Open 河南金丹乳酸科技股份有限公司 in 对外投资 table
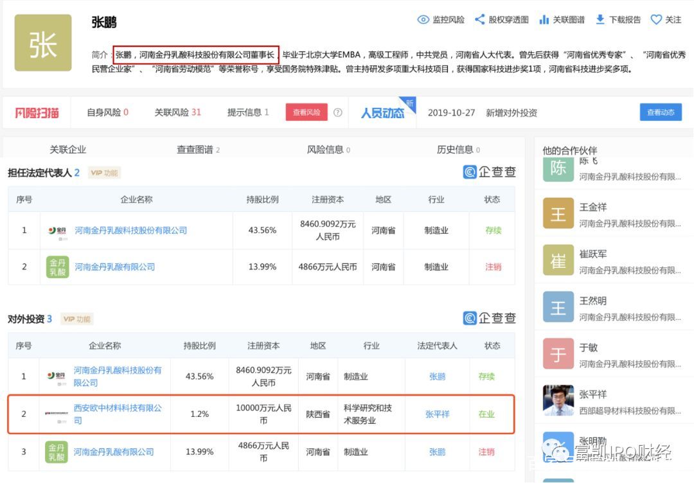This screenshot has height=483, width=694. tap(118, 376)
